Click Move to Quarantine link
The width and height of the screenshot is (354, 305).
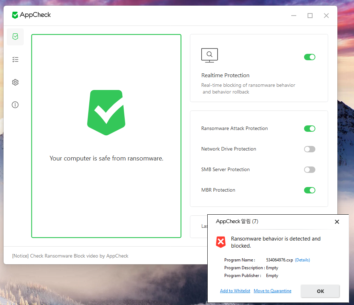[x=272, y=291]
